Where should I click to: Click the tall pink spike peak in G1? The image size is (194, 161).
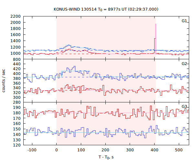tap(156, 24)
